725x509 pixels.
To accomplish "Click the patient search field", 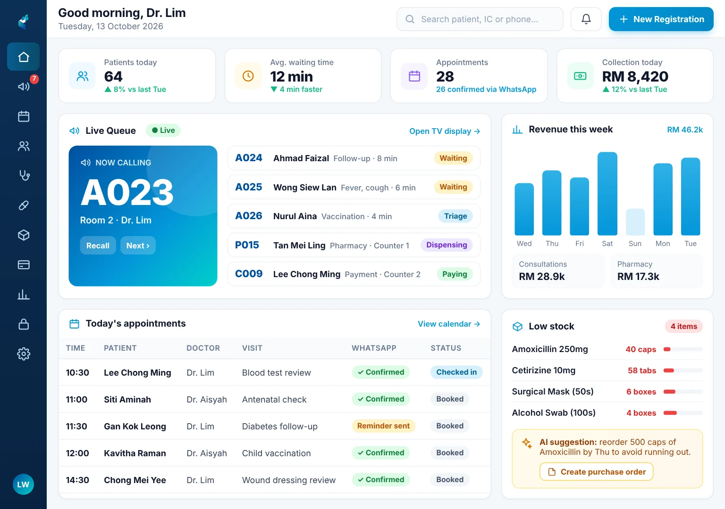I will point(480,19).
